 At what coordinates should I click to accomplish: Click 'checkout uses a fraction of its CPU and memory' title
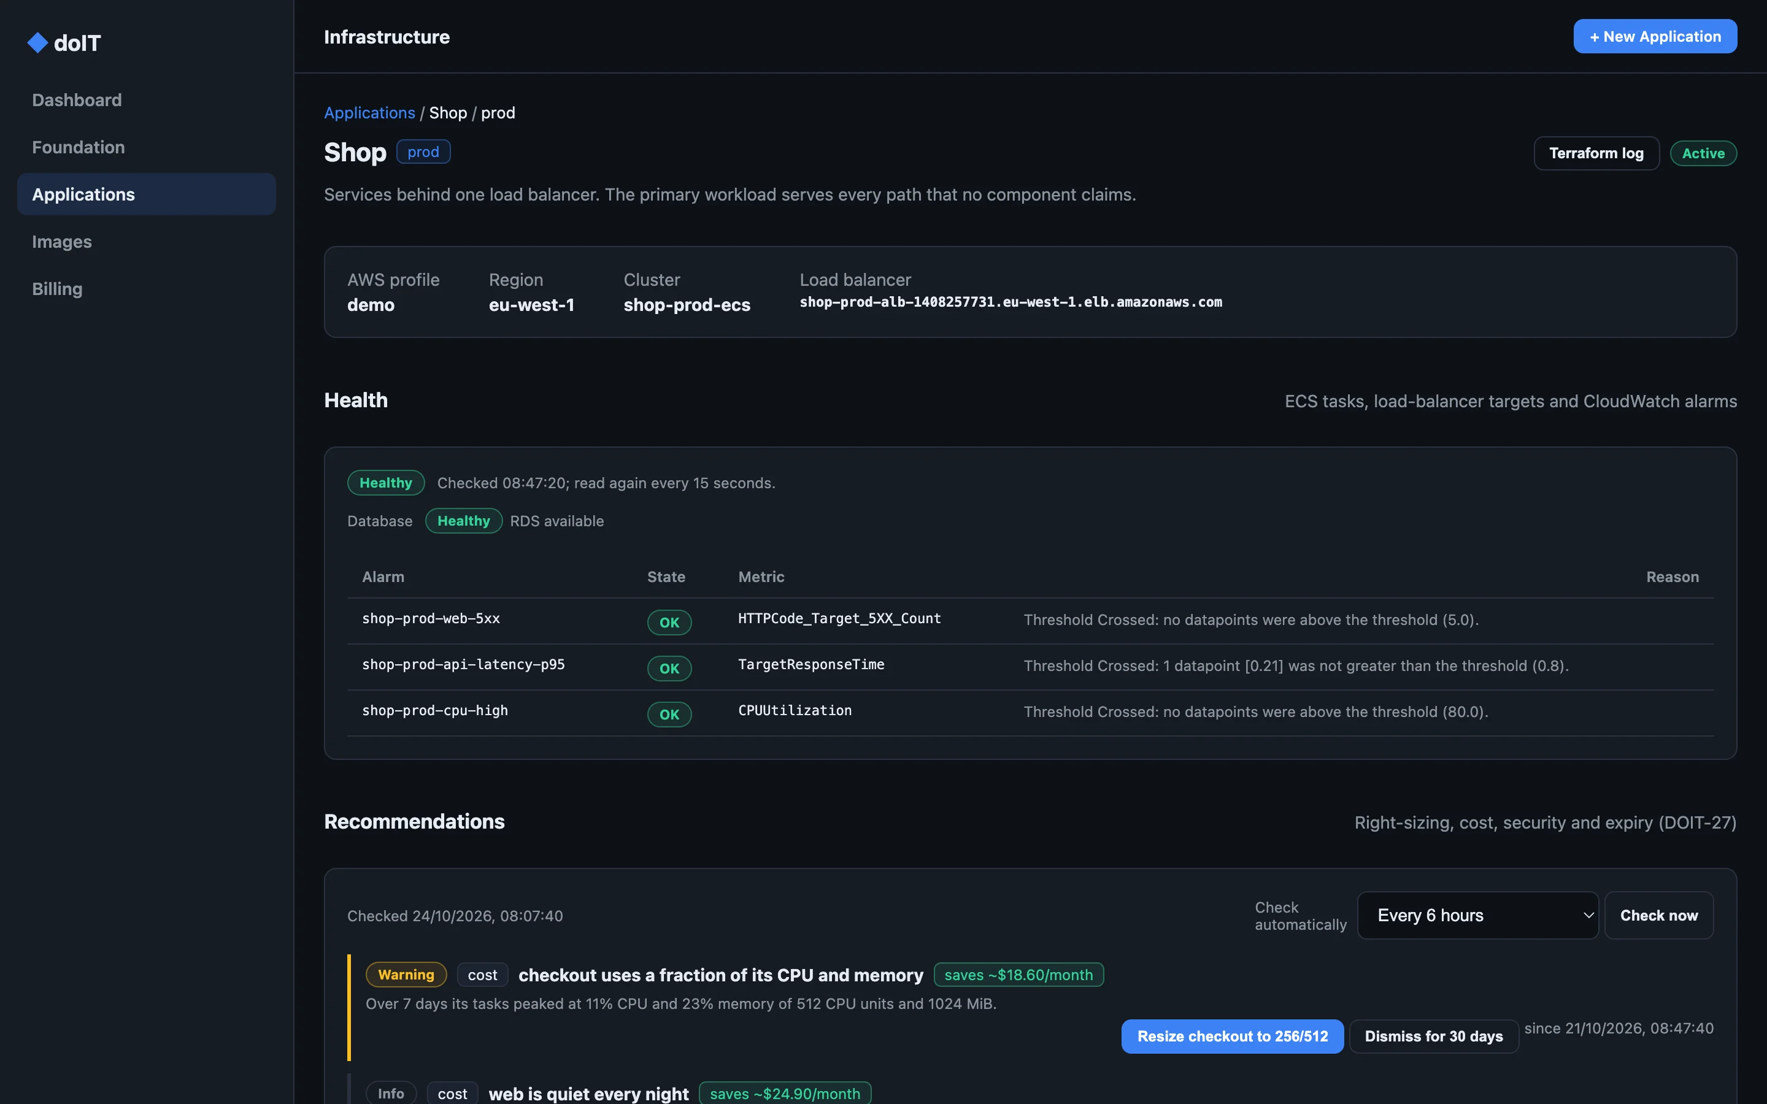[721, 975]
